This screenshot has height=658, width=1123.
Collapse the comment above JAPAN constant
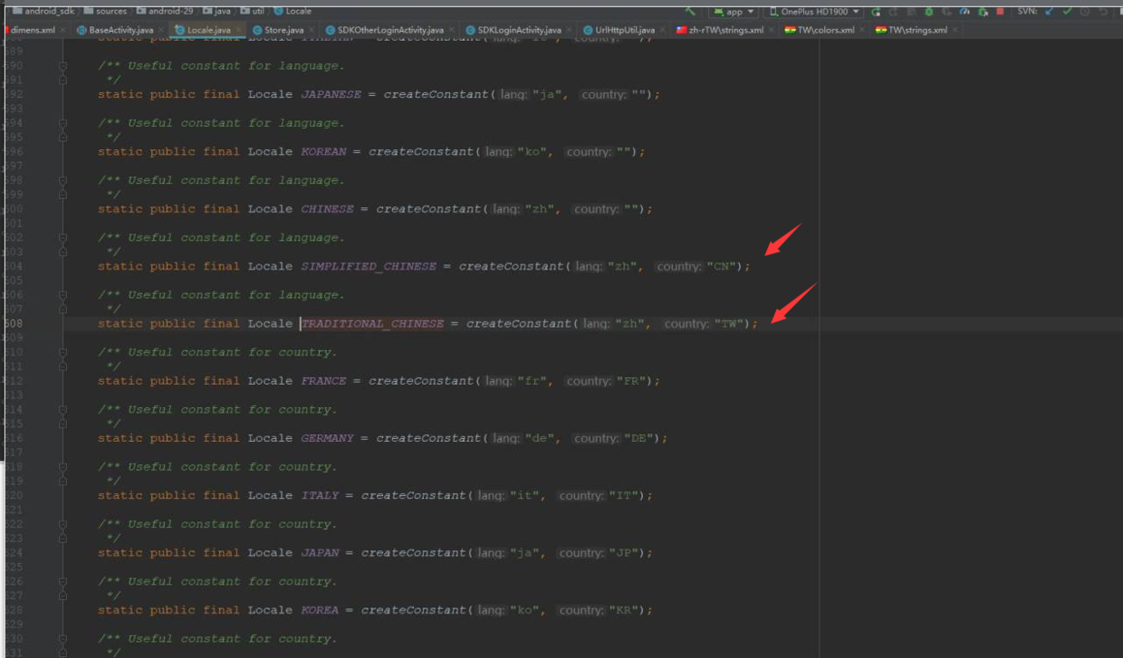(62, 524)
